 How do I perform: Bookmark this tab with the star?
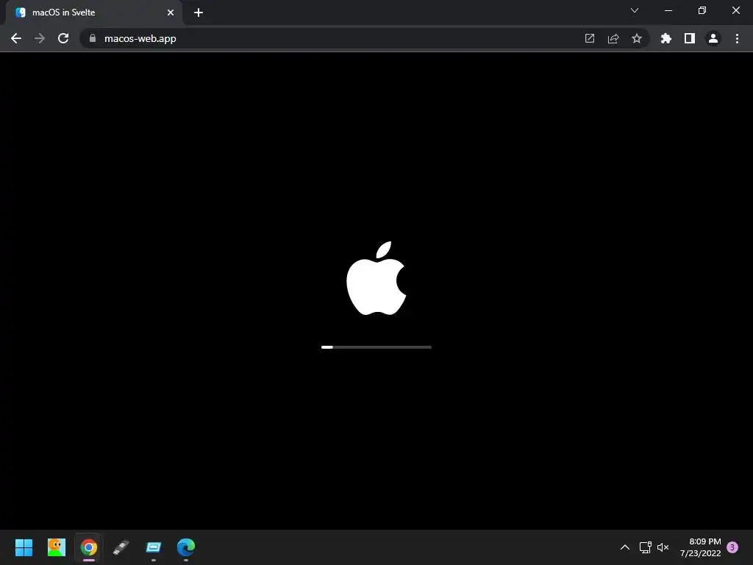[637, 38]
